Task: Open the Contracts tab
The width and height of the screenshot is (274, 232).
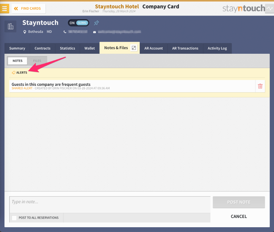Action: coord(43,48)
